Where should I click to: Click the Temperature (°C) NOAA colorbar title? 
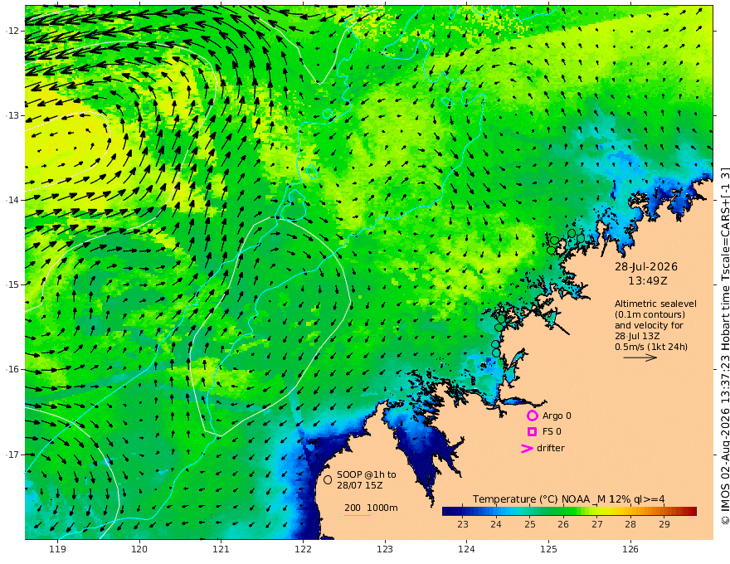click(x=569, y=499)
